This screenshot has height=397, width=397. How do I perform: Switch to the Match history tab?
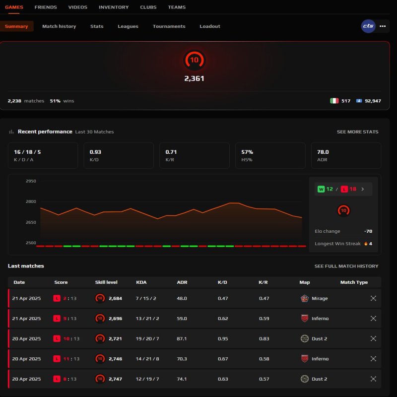(x=59, y=26)
